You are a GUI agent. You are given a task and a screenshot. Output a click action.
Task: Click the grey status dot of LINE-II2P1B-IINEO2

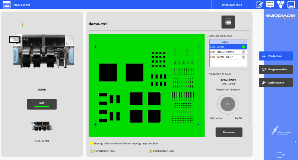coord(243,57)
